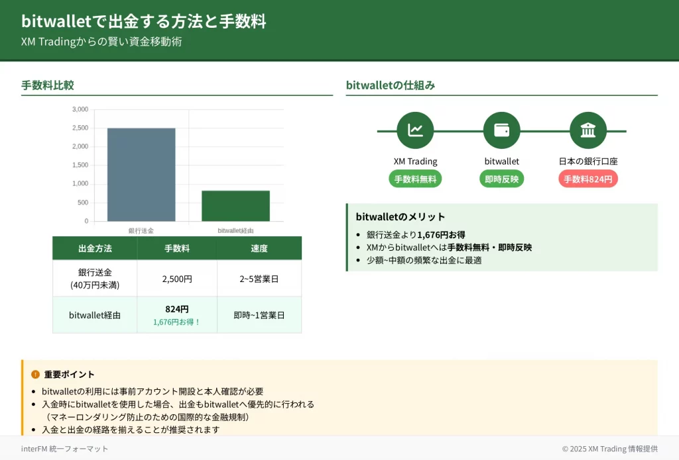The width and height of the screenshot is (679, 460).
Task: Click the gray 銀行送金 bar in chart
Action: 141,175
